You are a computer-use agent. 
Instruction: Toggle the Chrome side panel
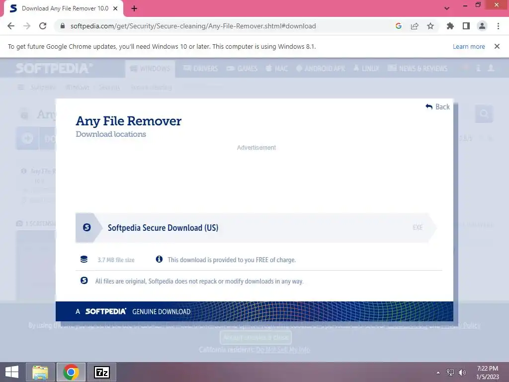coord(466,26)
